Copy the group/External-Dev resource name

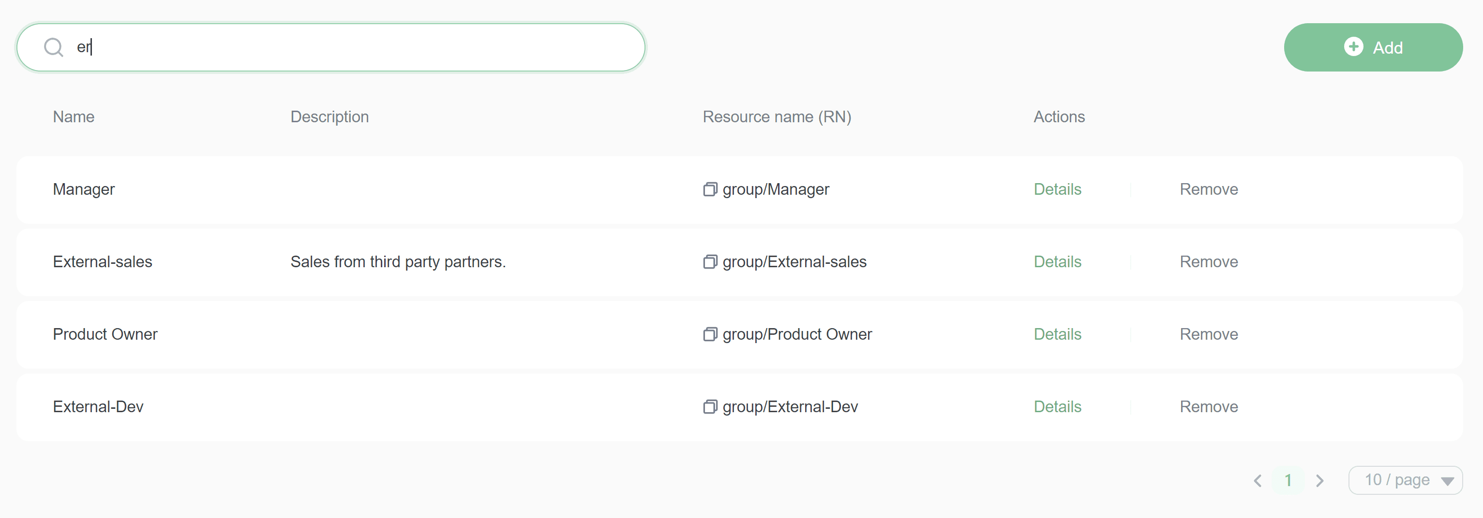(710, 406)
